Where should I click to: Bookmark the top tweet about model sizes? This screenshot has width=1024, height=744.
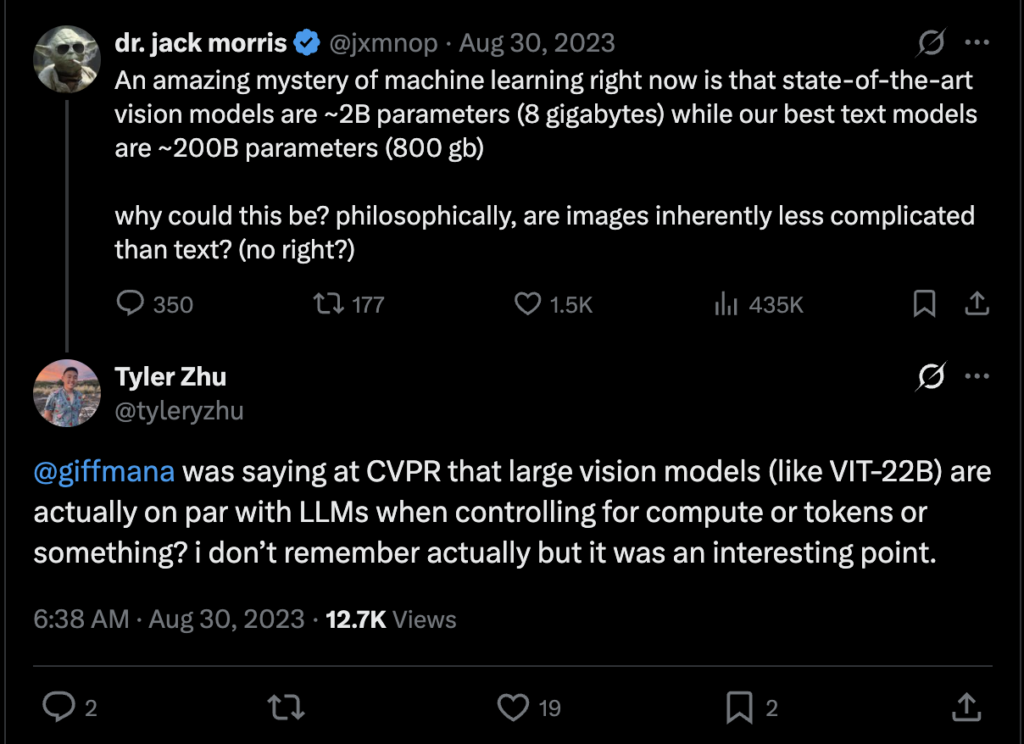point(925,304)
